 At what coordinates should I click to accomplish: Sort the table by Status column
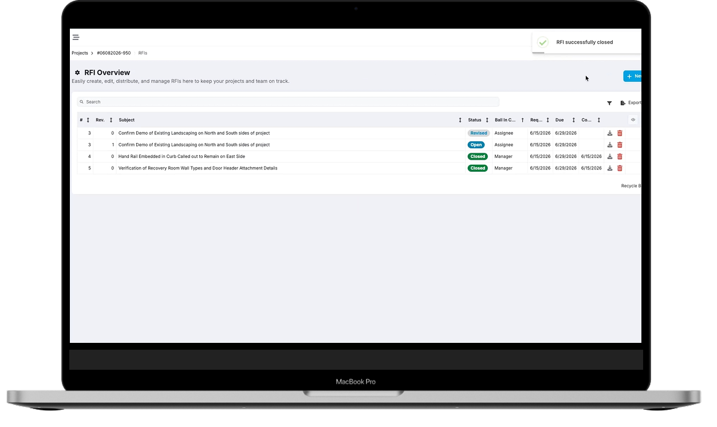pyautogui.click(x=487, y=120)
